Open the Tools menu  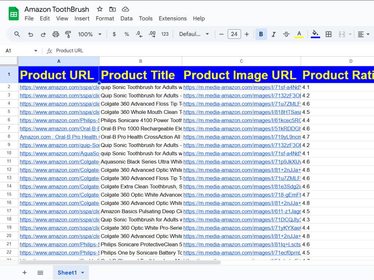(x=145, y=19)
